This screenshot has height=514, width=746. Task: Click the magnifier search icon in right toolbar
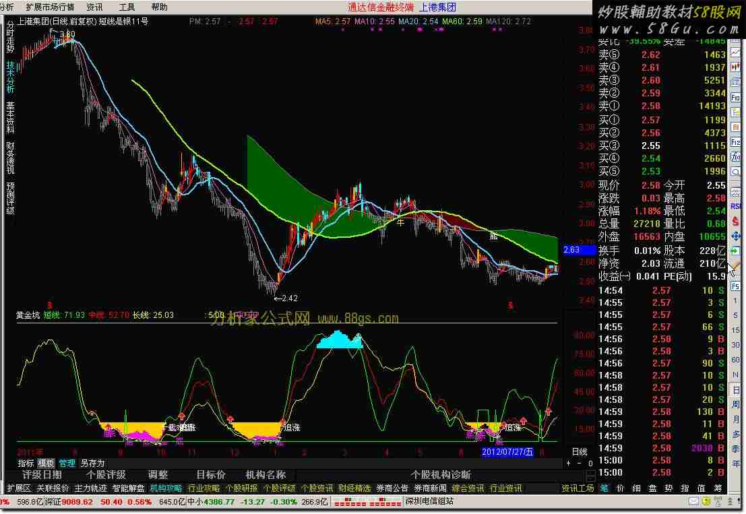click(x=735, y=172)
